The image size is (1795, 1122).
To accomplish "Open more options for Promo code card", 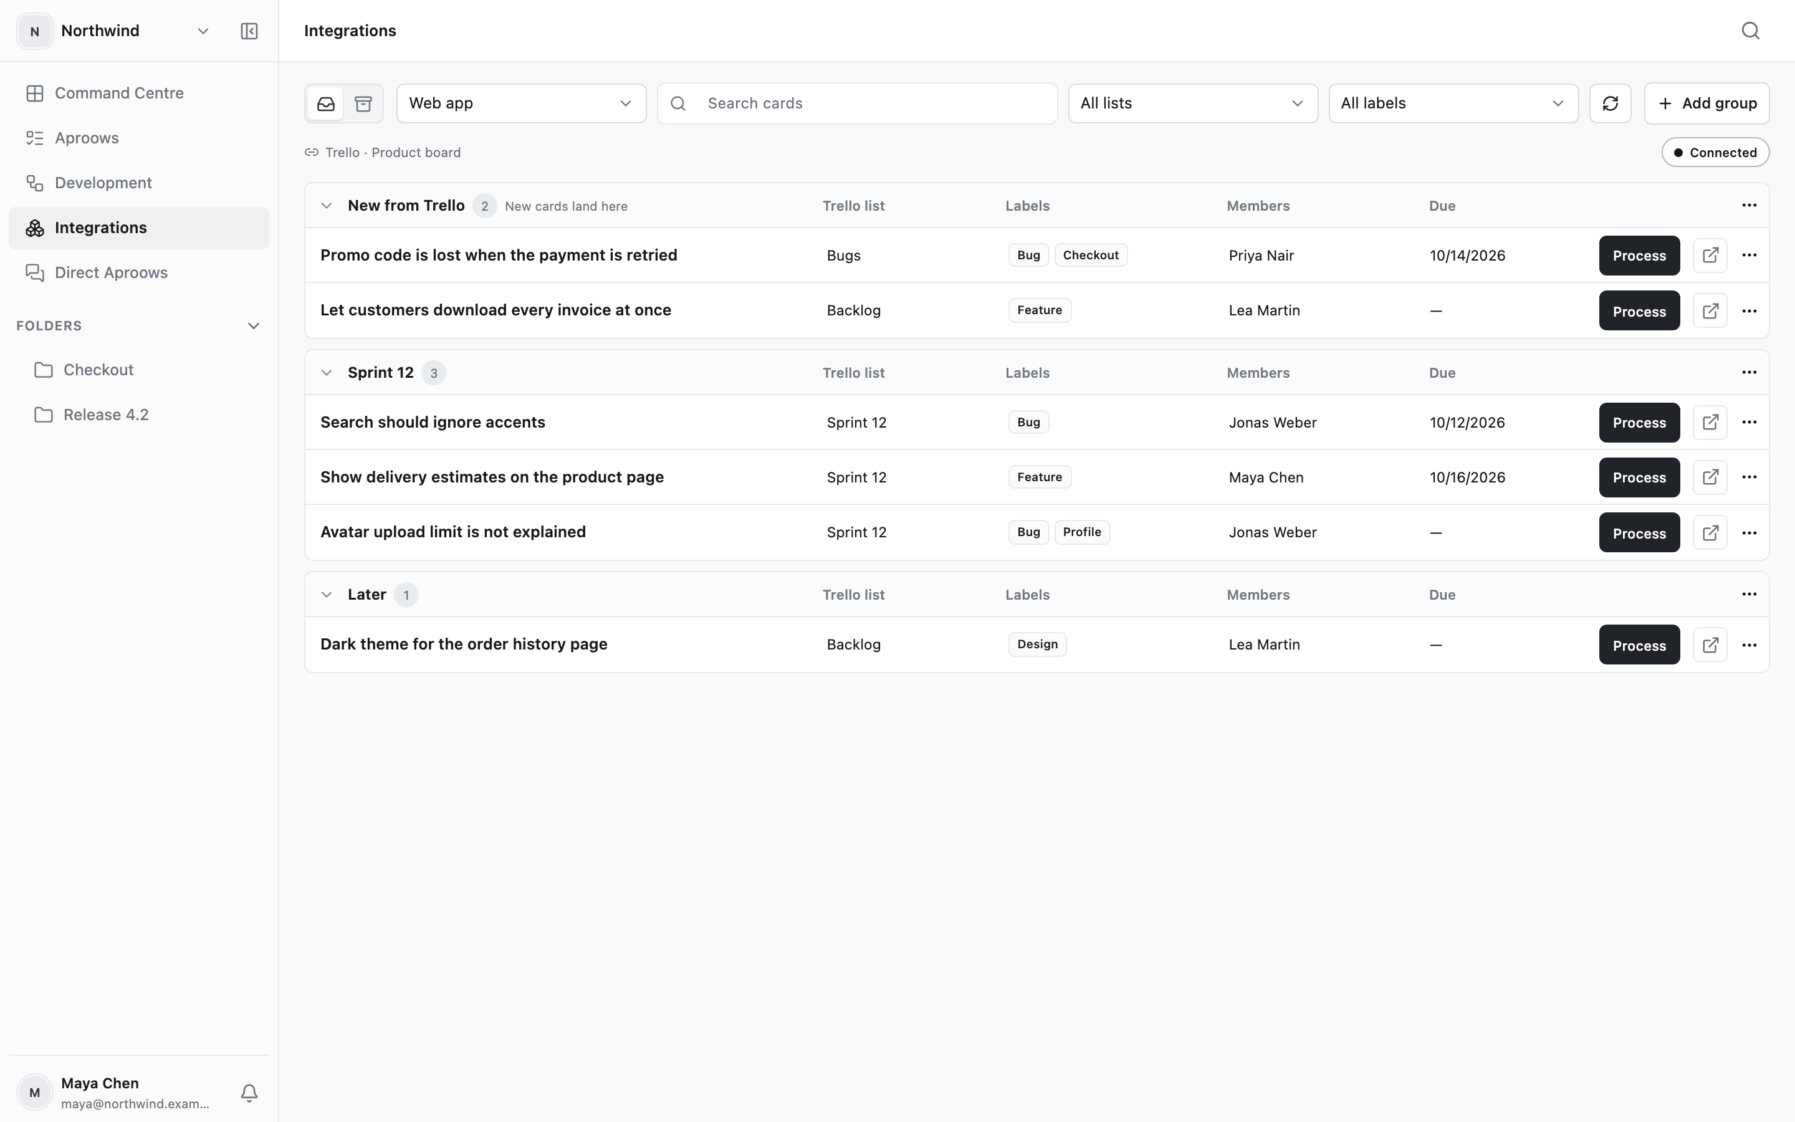I will [x=1749, y=256].
